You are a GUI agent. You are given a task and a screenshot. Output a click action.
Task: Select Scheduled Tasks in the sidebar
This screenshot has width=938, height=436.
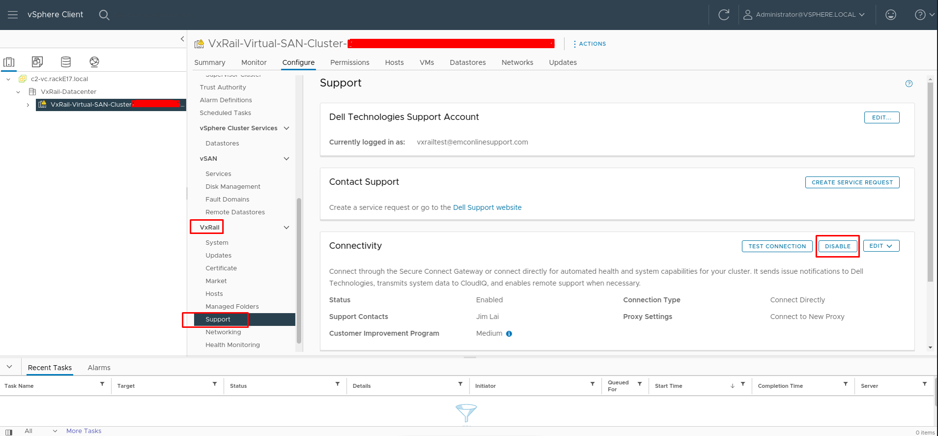point(225,113)
